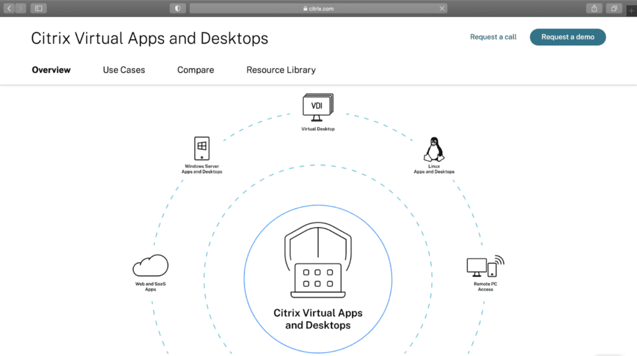Go forward using the browser forward arrow
The height and width of the screenshot is (356, 637).
pos(21,8)
